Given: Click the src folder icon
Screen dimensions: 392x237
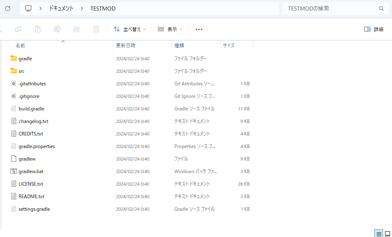Looking at the screenshot, I should [x=14, y=71].
